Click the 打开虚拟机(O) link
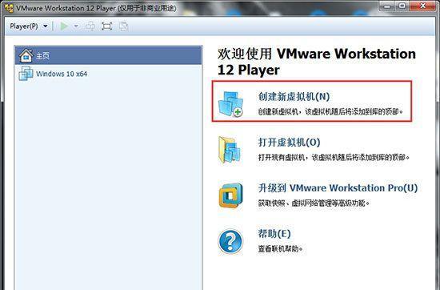The width and height of the screenshot is (440, 290). (x=289, y=142)
